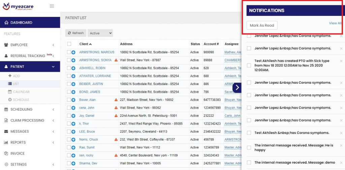Click the plus icon beside Bower, Alan
Viewport: 345px width, 170px height.
(73, 100)
